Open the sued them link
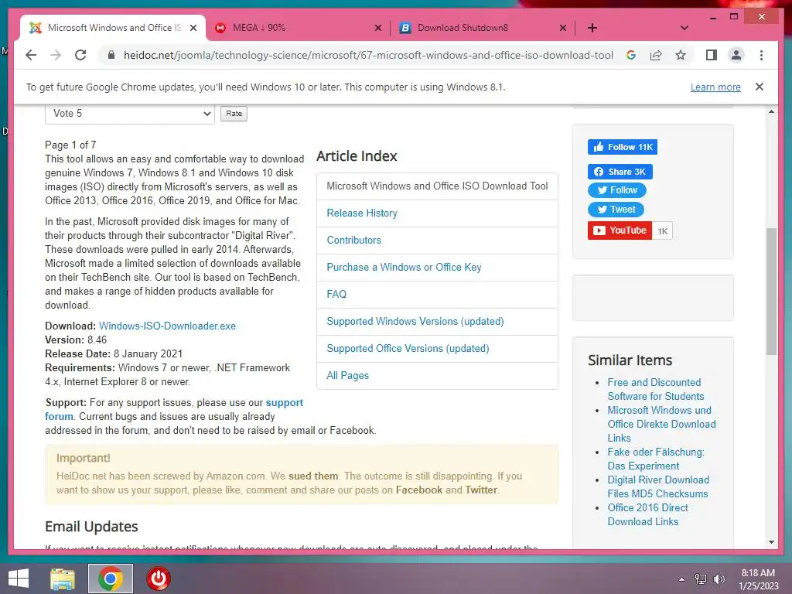 (313, 476)
